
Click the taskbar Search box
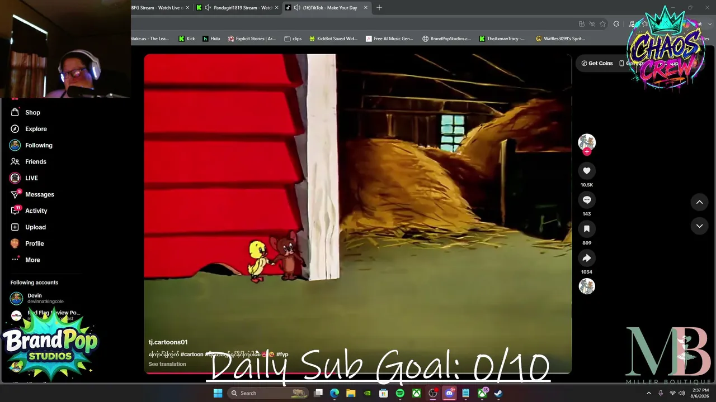[x=268, y=393]
